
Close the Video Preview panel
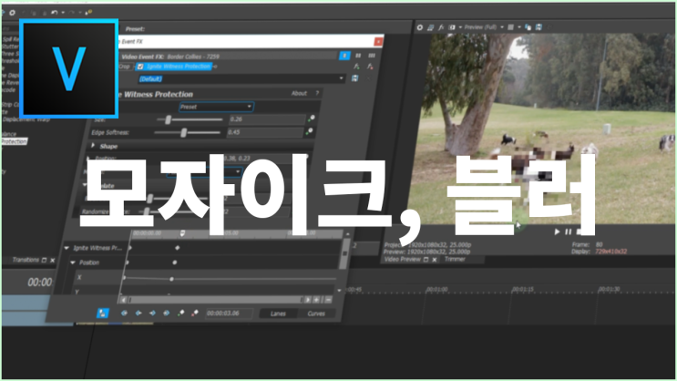[x=435, y=260]
